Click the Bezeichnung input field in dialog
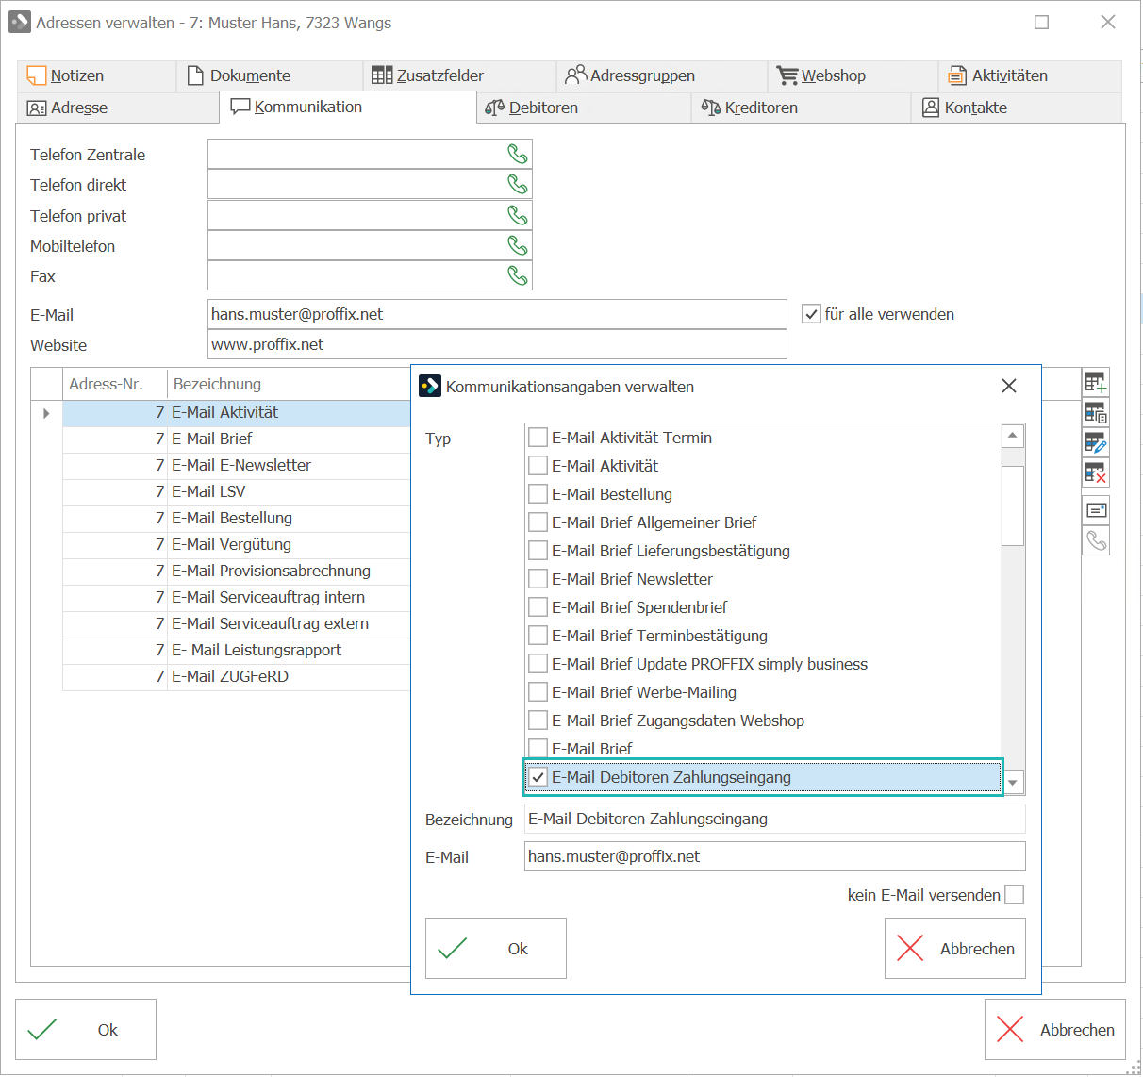The image size is (1143, 1077). pos(775,819)
